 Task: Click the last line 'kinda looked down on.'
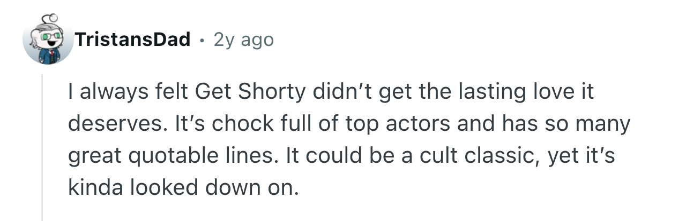[x=183, y=189]
